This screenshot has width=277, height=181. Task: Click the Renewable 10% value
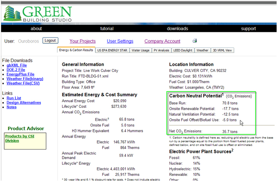pos(196,175)
